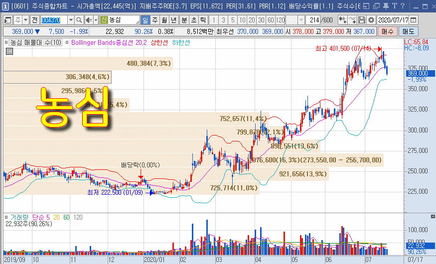The width and height of the screenshot is (436, 264).
Task: Select the 주 weekly period tab
Action: click(155, 20)
